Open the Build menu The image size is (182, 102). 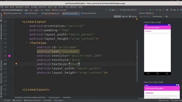50,7
